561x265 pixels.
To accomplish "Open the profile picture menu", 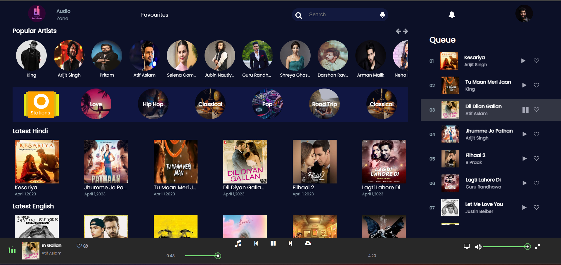I will coord(524,13).
